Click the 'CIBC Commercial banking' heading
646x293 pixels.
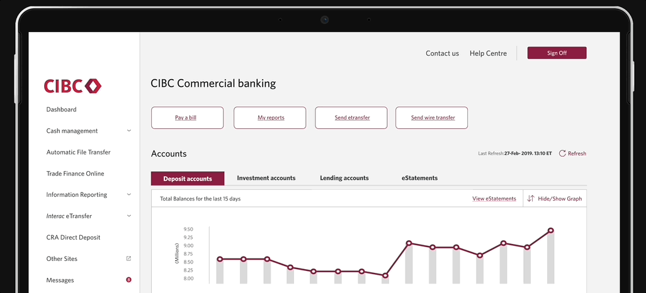coord(213,84)
